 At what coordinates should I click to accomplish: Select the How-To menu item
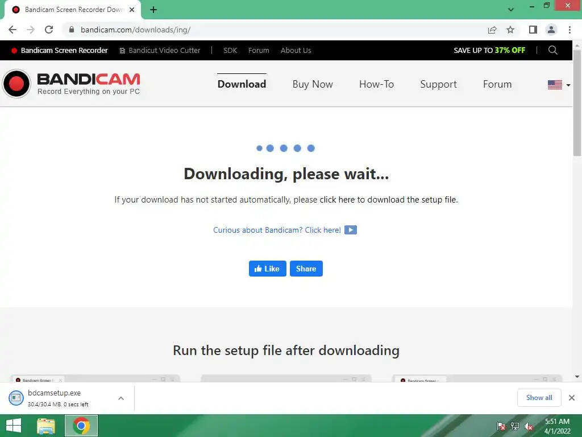point(376,84)
